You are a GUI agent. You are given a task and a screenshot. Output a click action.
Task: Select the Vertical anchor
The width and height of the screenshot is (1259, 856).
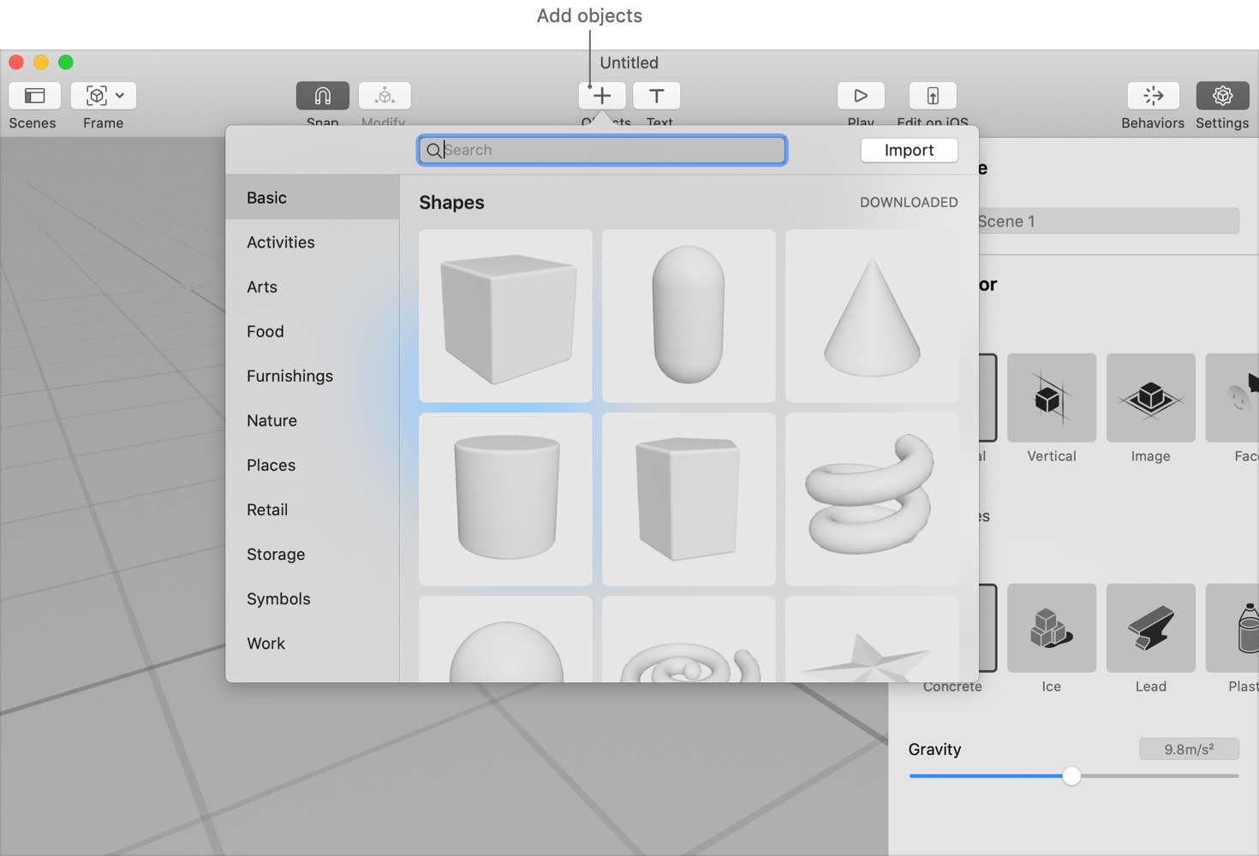coord(1051,398)
